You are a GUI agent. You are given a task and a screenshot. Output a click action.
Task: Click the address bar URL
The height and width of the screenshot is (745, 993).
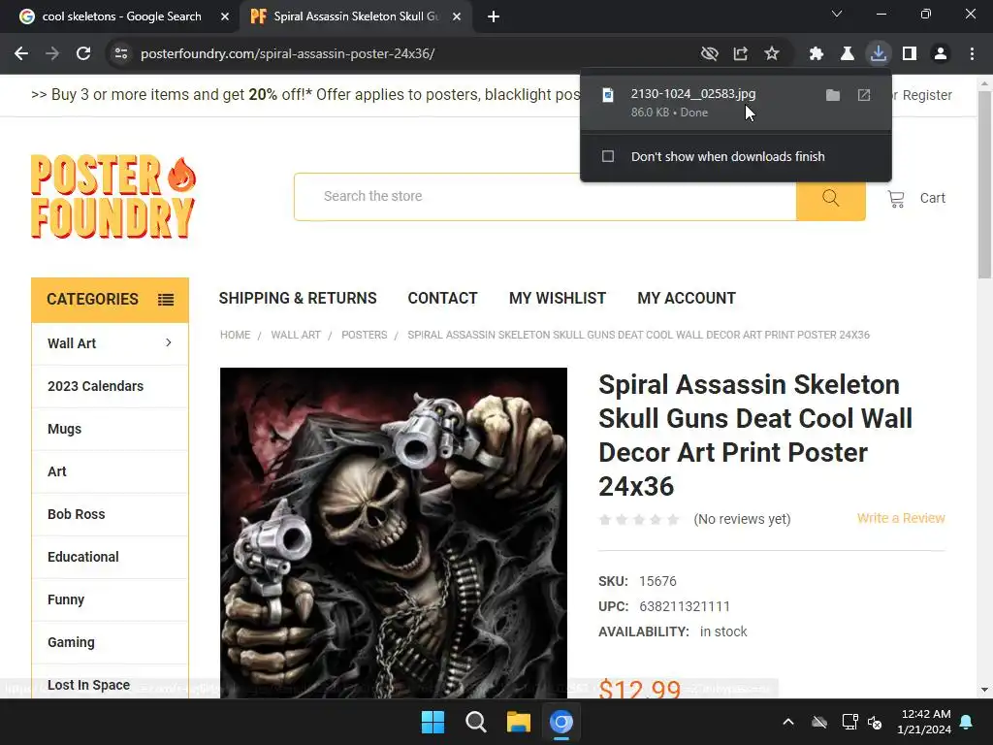tap(287, 54)
